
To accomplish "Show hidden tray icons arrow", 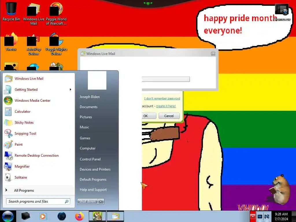I will (253, 216).
